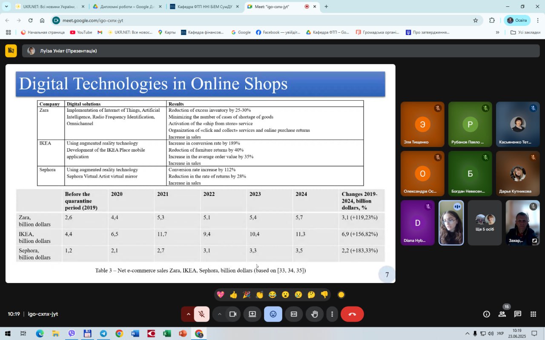
Task: Open YouTube bookmark
Action: [81, 32]
